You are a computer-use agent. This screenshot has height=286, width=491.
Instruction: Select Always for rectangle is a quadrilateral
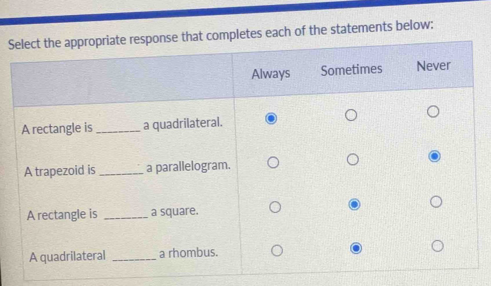coord(271,120)
